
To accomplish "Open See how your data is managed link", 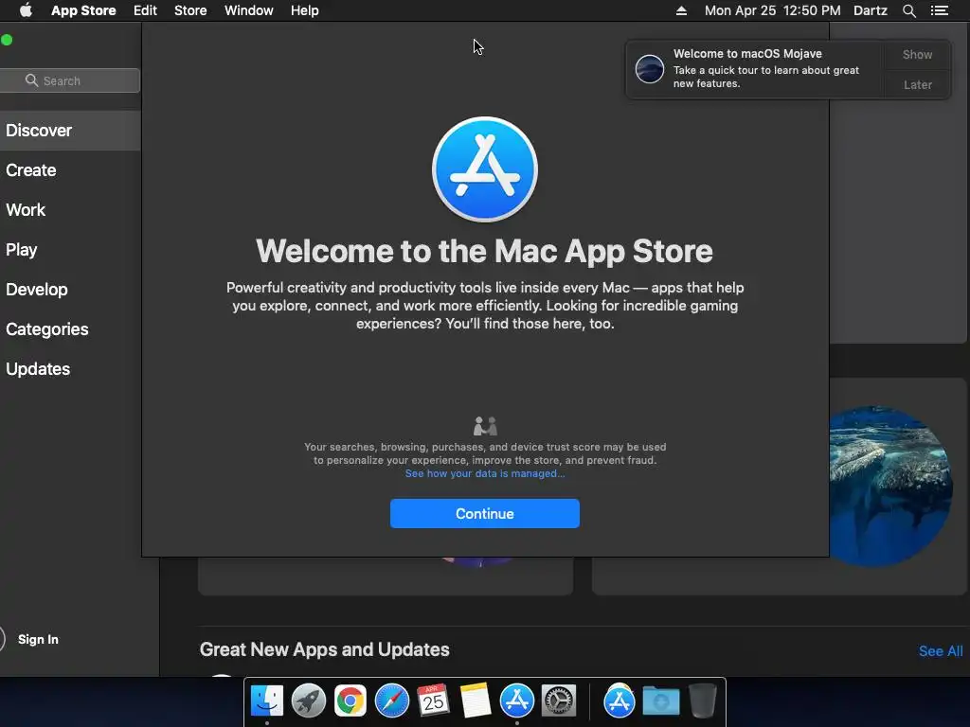I will 485,473.
